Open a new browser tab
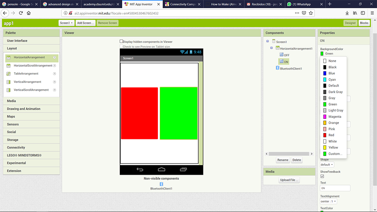The width and height of the screenshot is (377, 212). pyautogui.click(x=329, y=4)
